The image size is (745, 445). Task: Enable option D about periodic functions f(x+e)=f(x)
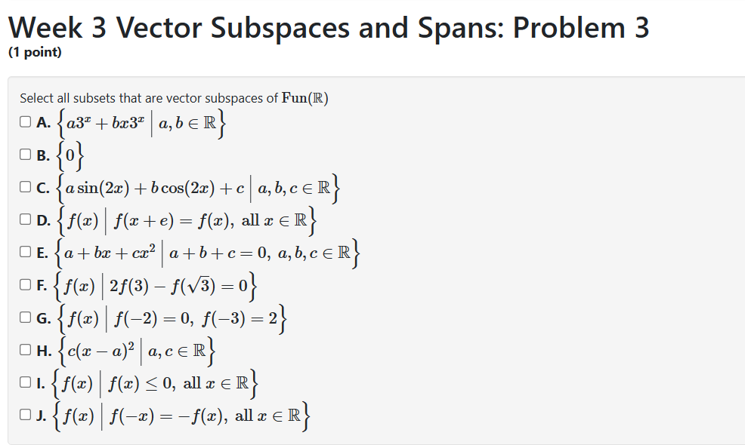tap(23, 217)
